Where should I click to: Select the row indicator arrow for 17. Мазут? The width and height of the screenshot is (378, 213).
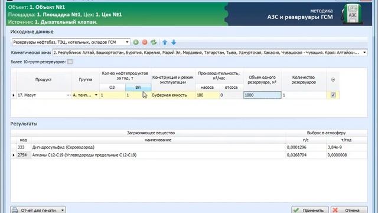coord(14,95)
